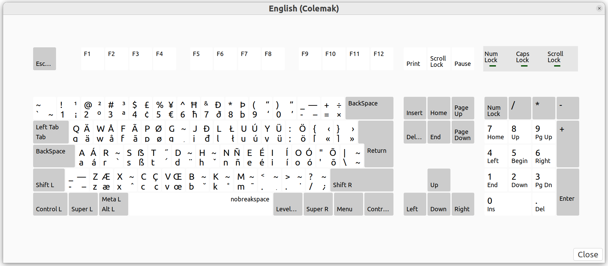Click the 5 key with percent symbol
This screenshot has width=608, height=266.
[x=165, y=108]
